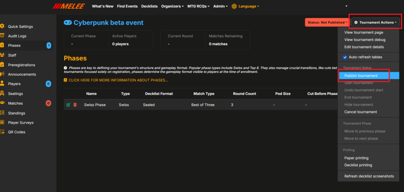The image size is (404, 192).
Task: Open the Preregistrations section
Action: click(x=21, y=65)
